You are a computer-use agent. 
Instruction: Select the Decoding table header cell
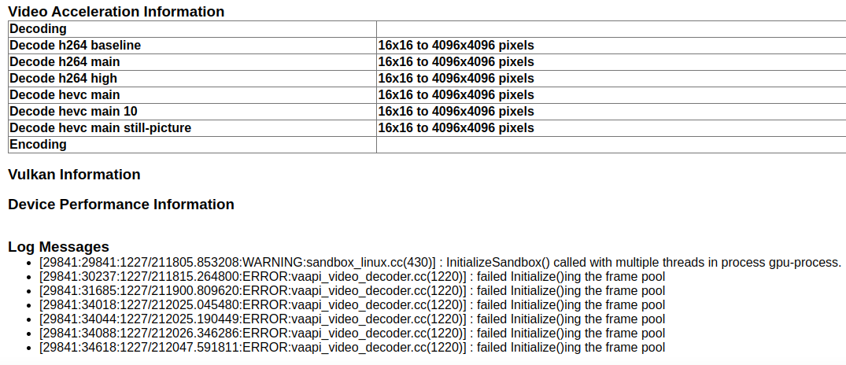click(39, 29)
